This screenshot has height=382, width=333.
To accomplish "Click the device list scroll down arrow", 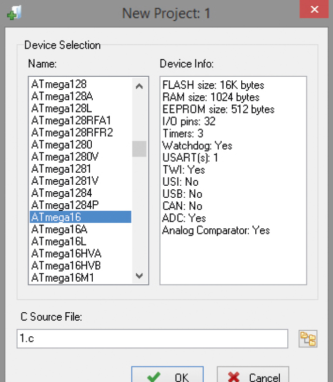I will 139,276.
